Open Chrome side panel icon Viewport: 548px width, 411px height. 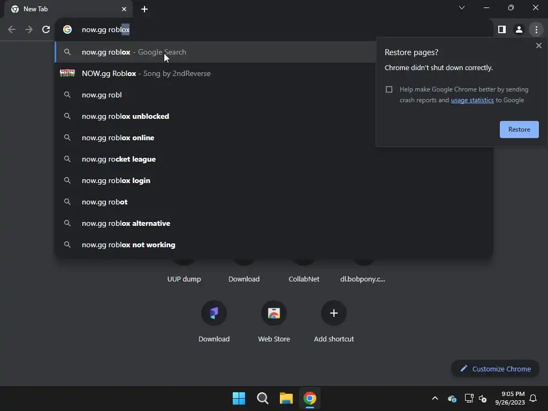(502, 30)
